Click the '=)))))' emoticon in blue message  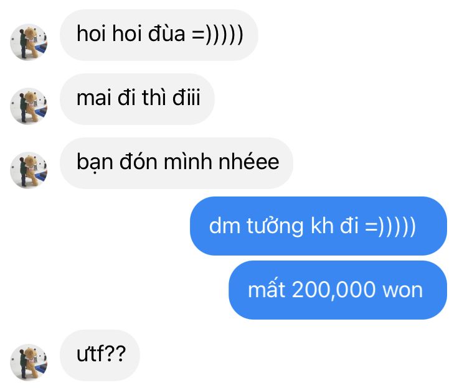(390, 226)
